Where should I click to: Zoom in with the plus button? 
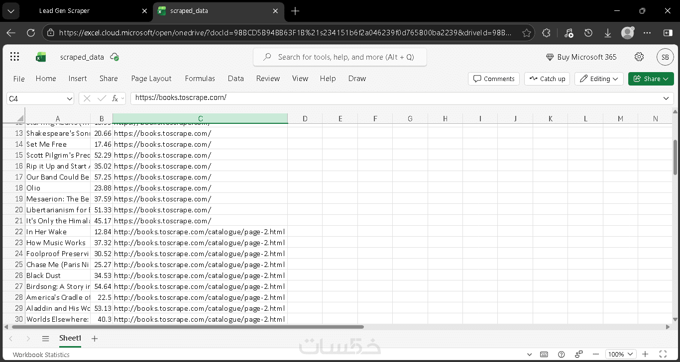(x=645, y=355)
